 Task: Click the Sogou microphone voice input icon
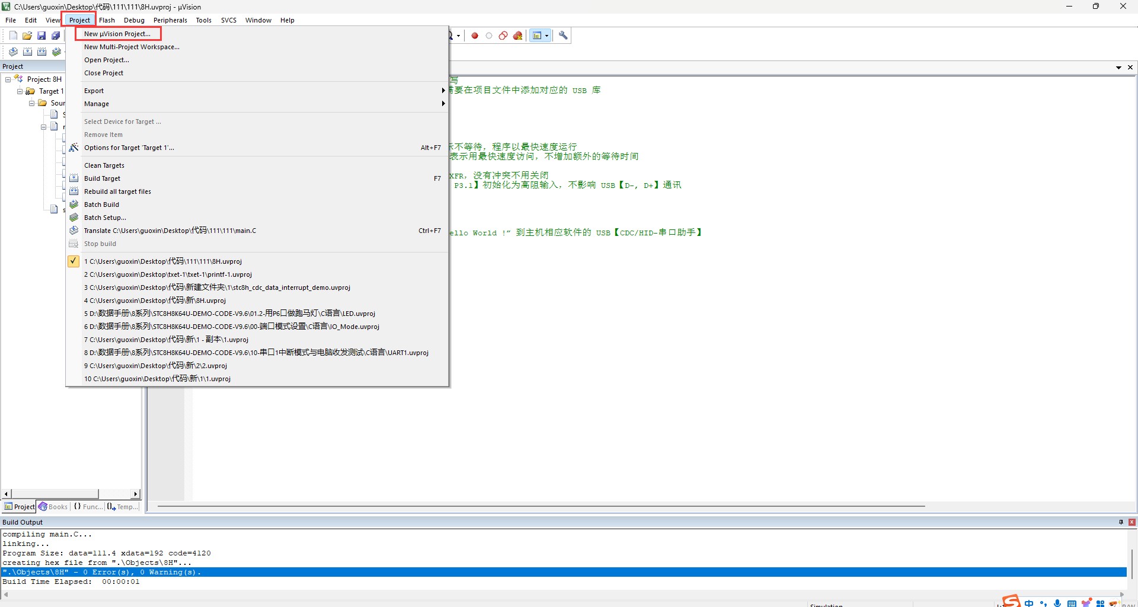tap(1057, 603)
